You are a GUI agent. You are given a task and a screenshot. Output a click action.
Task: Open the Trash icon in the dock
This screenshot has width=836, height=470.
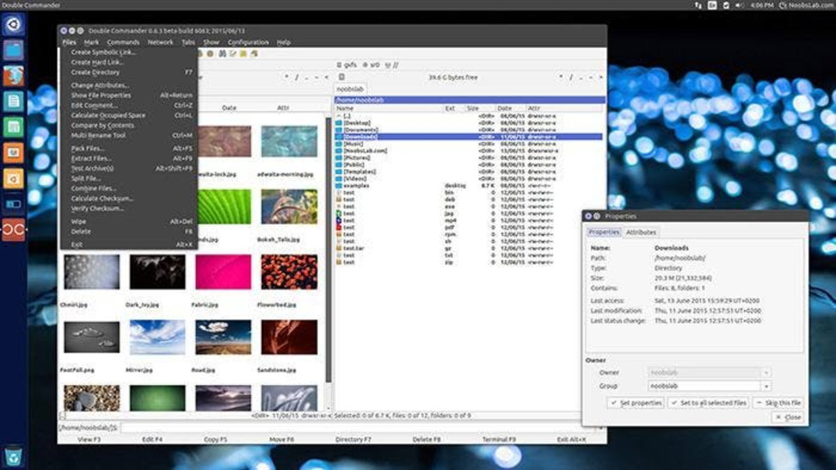coord(13,455)
